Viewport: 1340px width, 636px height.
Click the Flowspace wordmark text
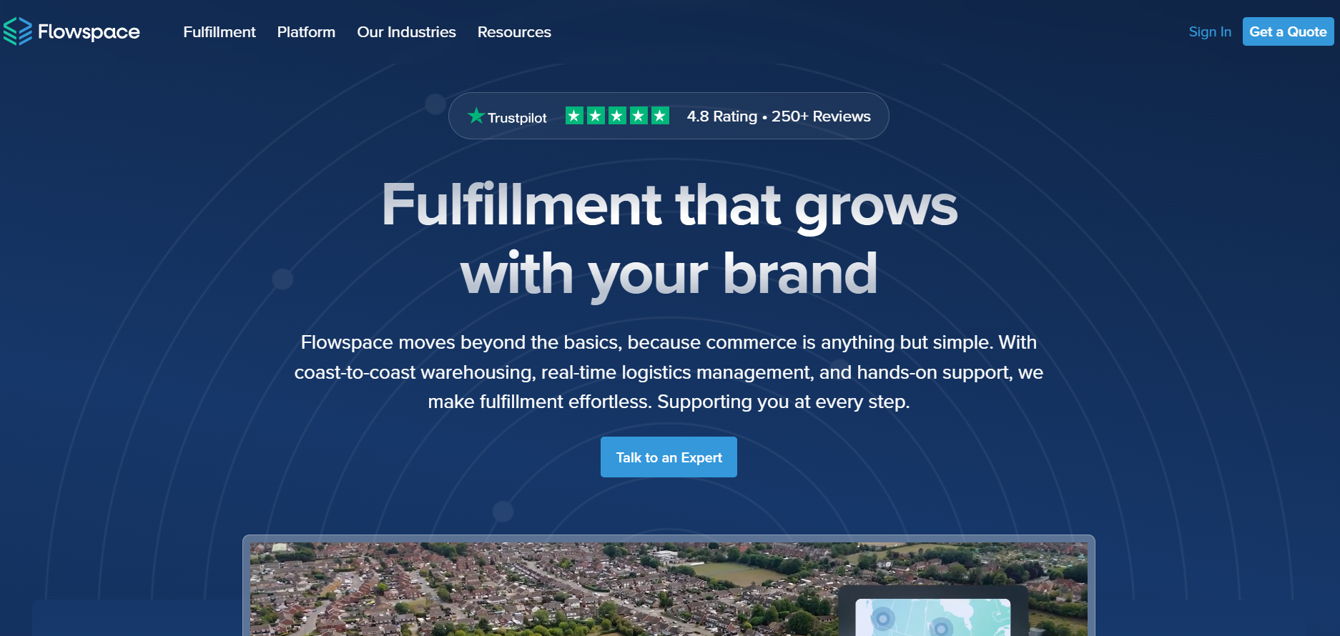(89, 32)
